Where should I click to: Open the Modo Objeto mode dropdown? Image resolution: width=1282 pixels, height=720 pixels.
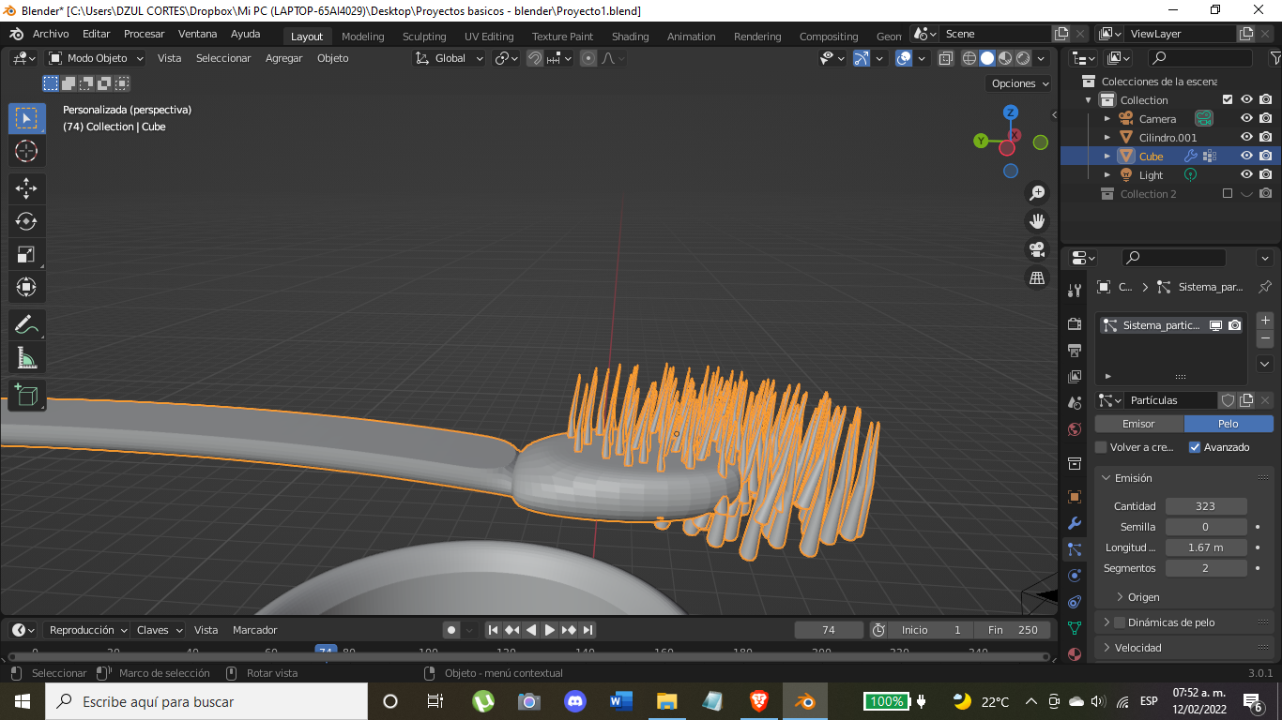97,58
